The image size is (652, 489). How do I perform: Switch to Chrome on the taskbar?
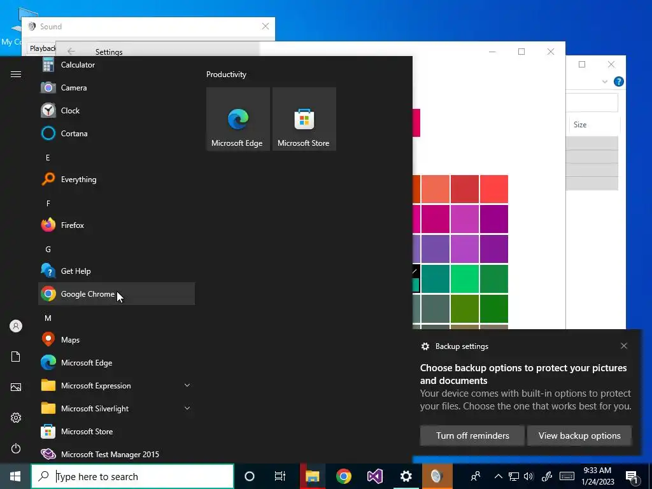tap(343, 476)
